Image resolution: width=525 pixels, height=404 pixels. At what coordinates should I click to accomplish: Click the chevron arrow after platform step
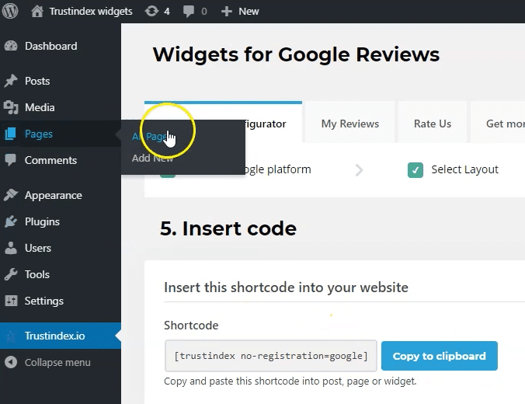point(359,170)
